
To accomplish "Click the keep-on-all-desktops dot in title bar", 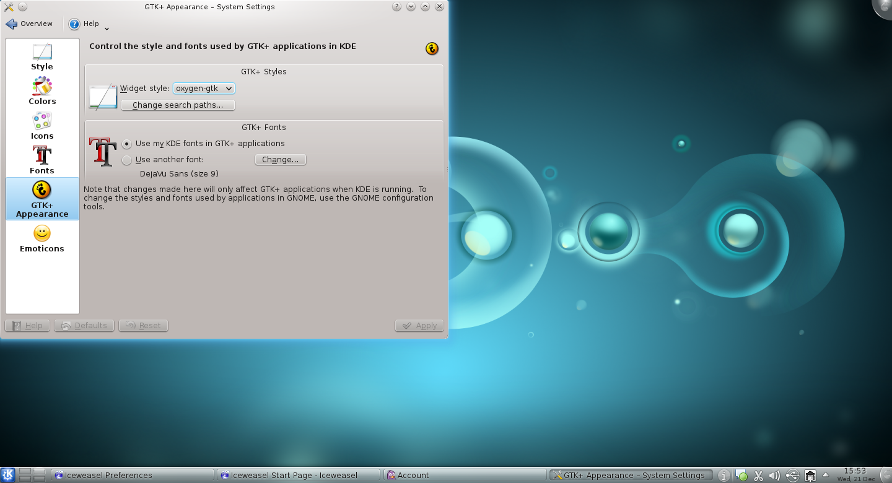I will click(x=22, y=7).
